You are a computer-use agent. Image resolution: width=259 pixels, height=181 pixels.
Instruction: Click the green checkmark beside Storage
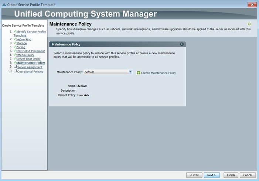point(15,43)
